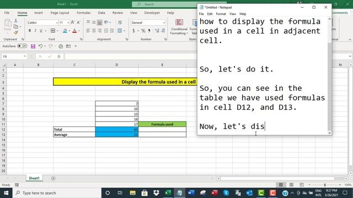Apply Comma Style

(149, 31)
